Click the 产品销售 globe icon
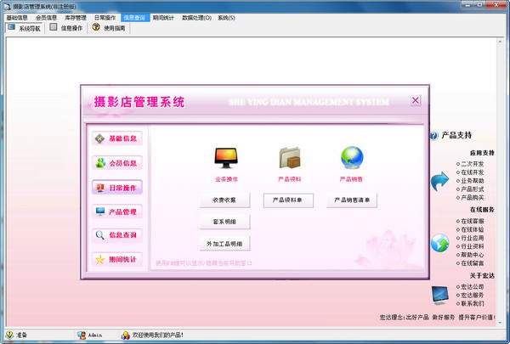This screenshot has height=344, width=510. pyautogui.click(x=352, y=158)
